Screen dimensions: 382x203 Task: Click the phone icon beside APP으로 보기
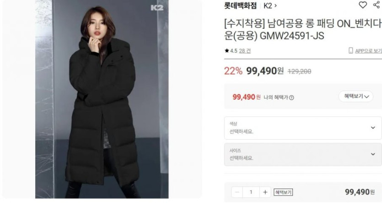350,51
